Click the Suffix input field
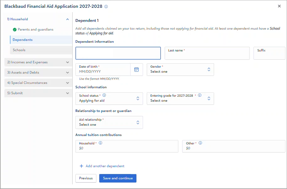Image resolution: width=287 pixels, height=189 pixels. coord(269,53)
